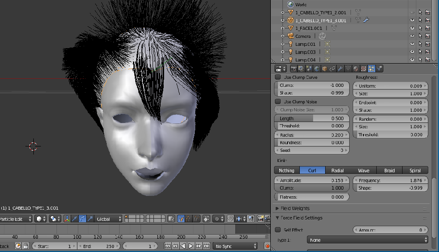The width and height of the screenshot is (439, 252).
Task: Open the Modifiers wrench tab
Action: click(x=340, y=69)
